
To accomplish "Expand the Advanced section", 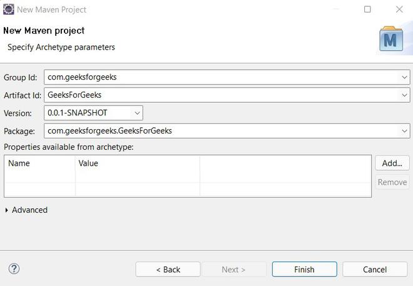I will 7,210.
